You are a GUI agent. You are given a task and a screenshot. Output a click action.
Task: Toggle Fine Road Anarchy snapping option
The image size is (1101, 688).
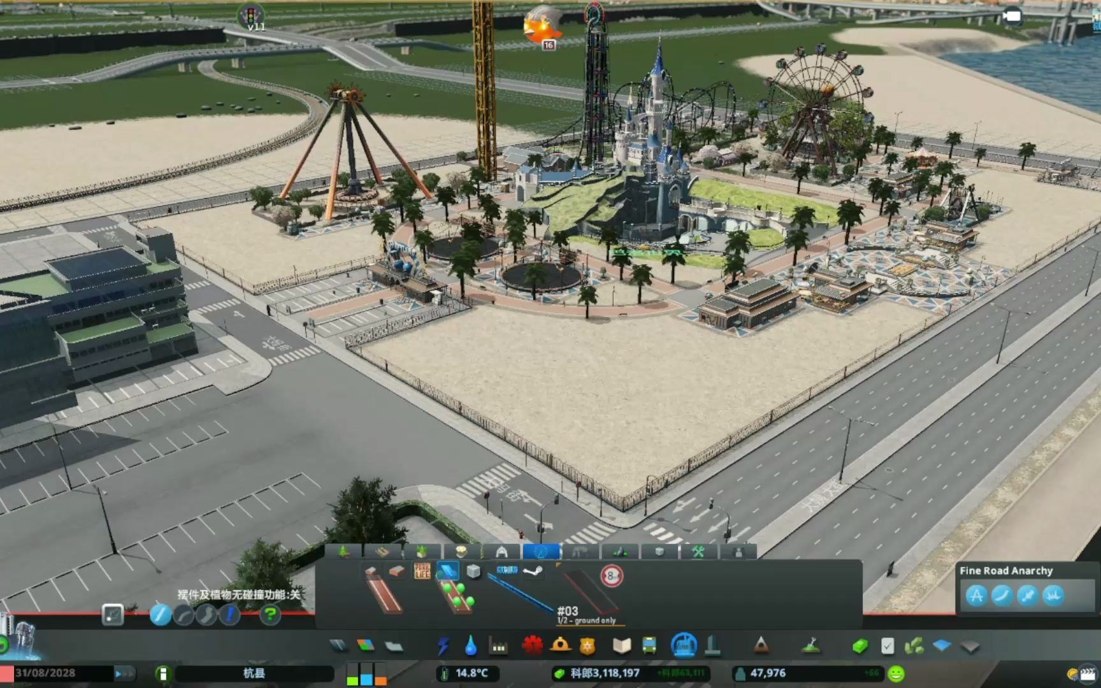point(1027,596)
